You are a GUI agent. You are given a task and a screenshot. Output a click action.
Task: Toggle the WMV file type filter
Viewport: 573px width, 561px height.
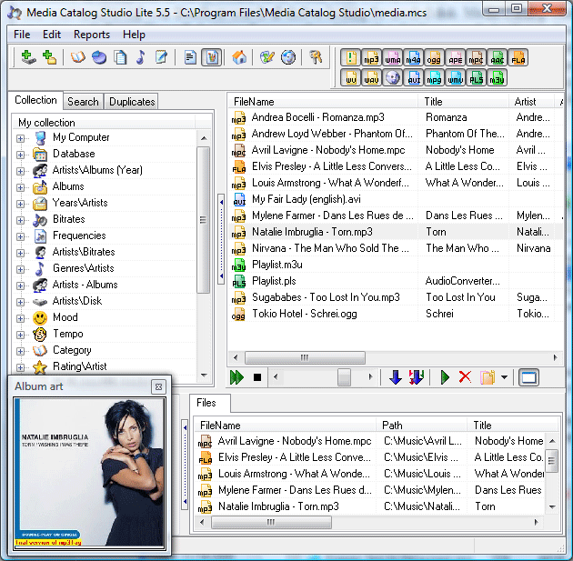[x=456, y=78]
